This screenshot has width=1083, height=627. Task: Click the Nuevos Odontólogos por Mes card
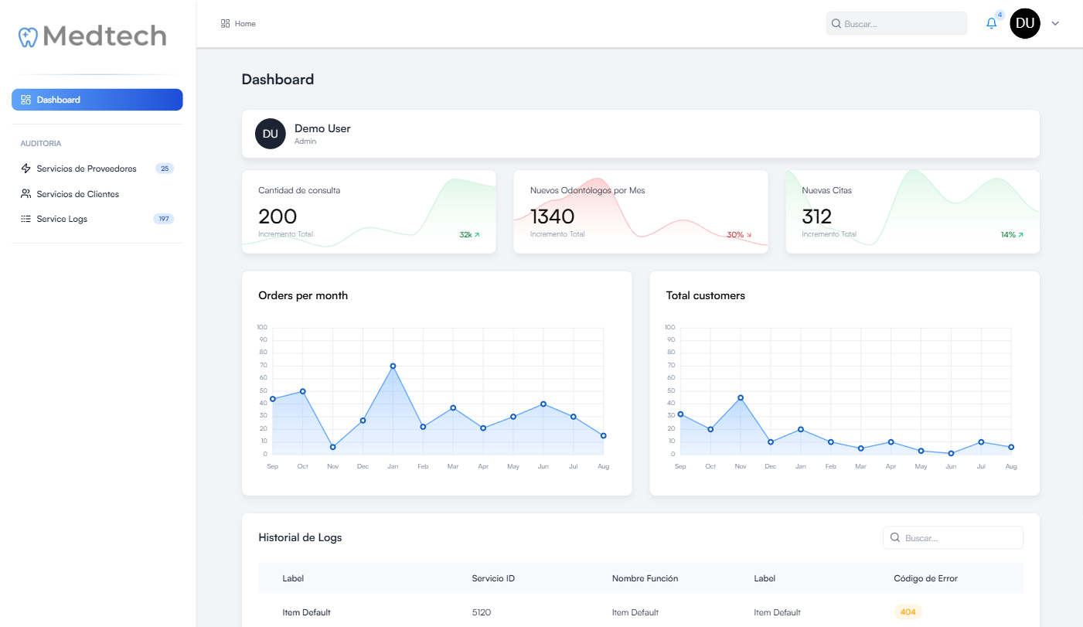[641, 212]
